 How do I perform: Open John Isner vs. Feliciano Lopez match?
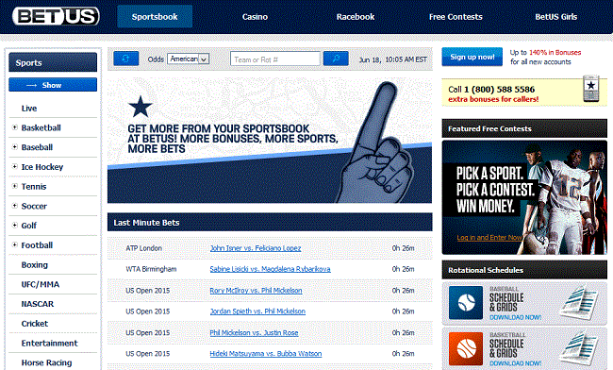pos(256,248)
